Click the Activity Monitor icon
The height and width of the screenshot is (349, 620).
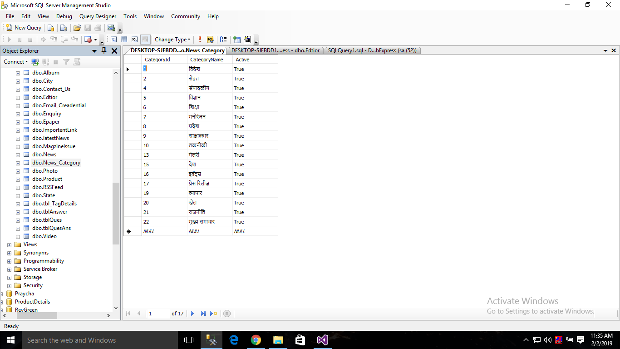pyautogui.click(x=111, y=28)
